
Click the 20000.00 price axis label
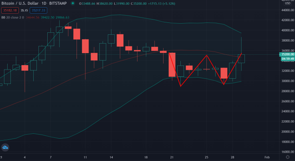[x=288, y=131]
